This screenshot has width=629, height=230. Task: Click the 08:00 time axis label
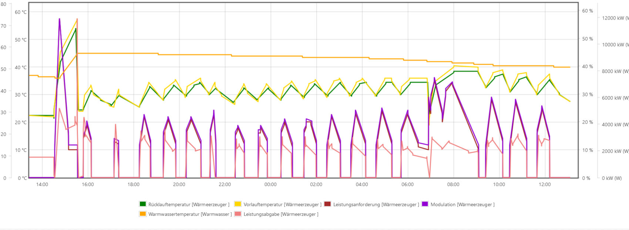point(453,185)
